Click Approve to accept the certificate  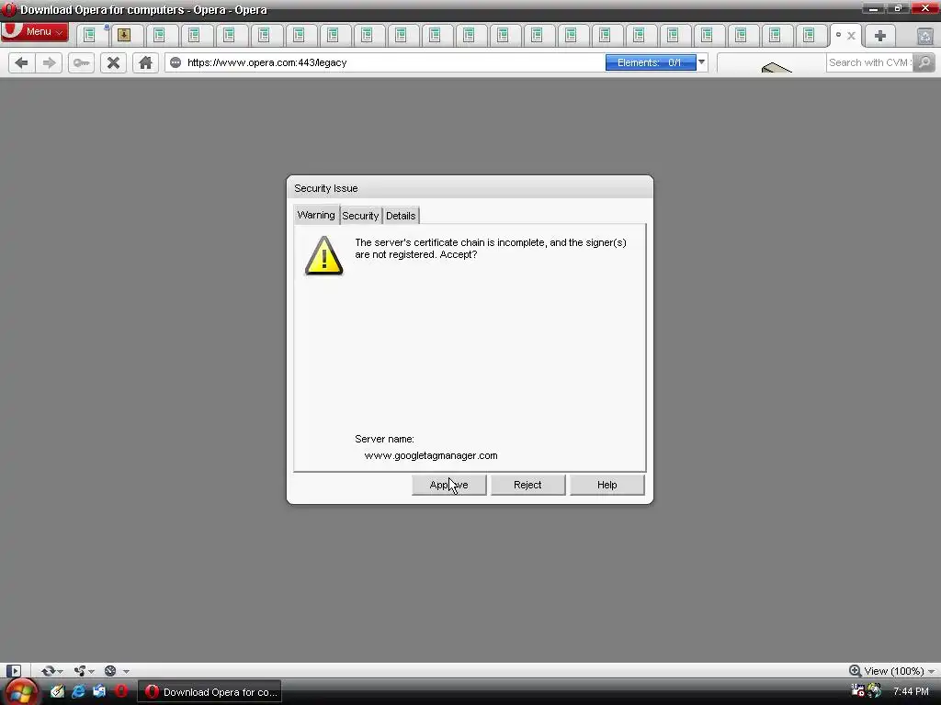448,485
